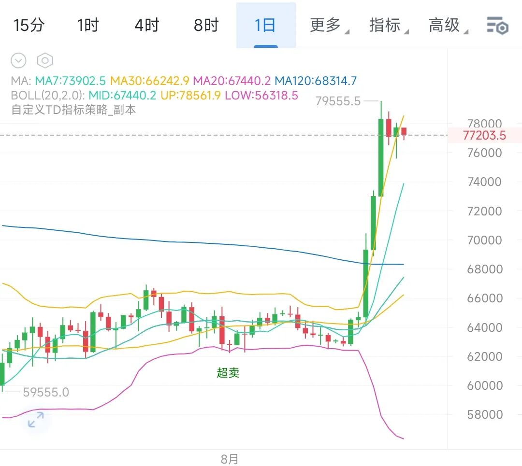Click the MA7:73902.5 legend value
This screenshot has height=466, width=522.
click(70, 81)
